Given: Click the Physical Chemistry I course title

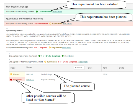Looking at the screenshot, I should 48,80.
